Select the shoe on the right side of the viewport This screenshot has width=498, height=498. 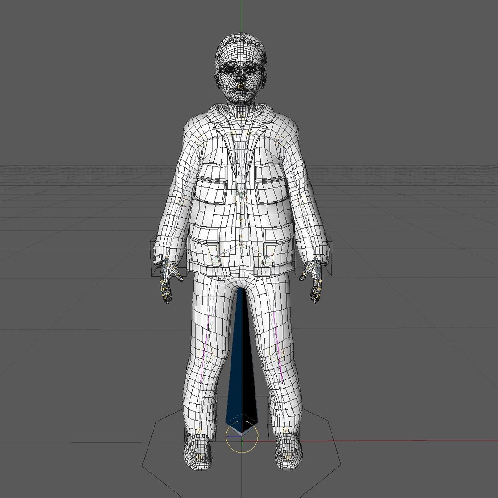coord(289,451)
